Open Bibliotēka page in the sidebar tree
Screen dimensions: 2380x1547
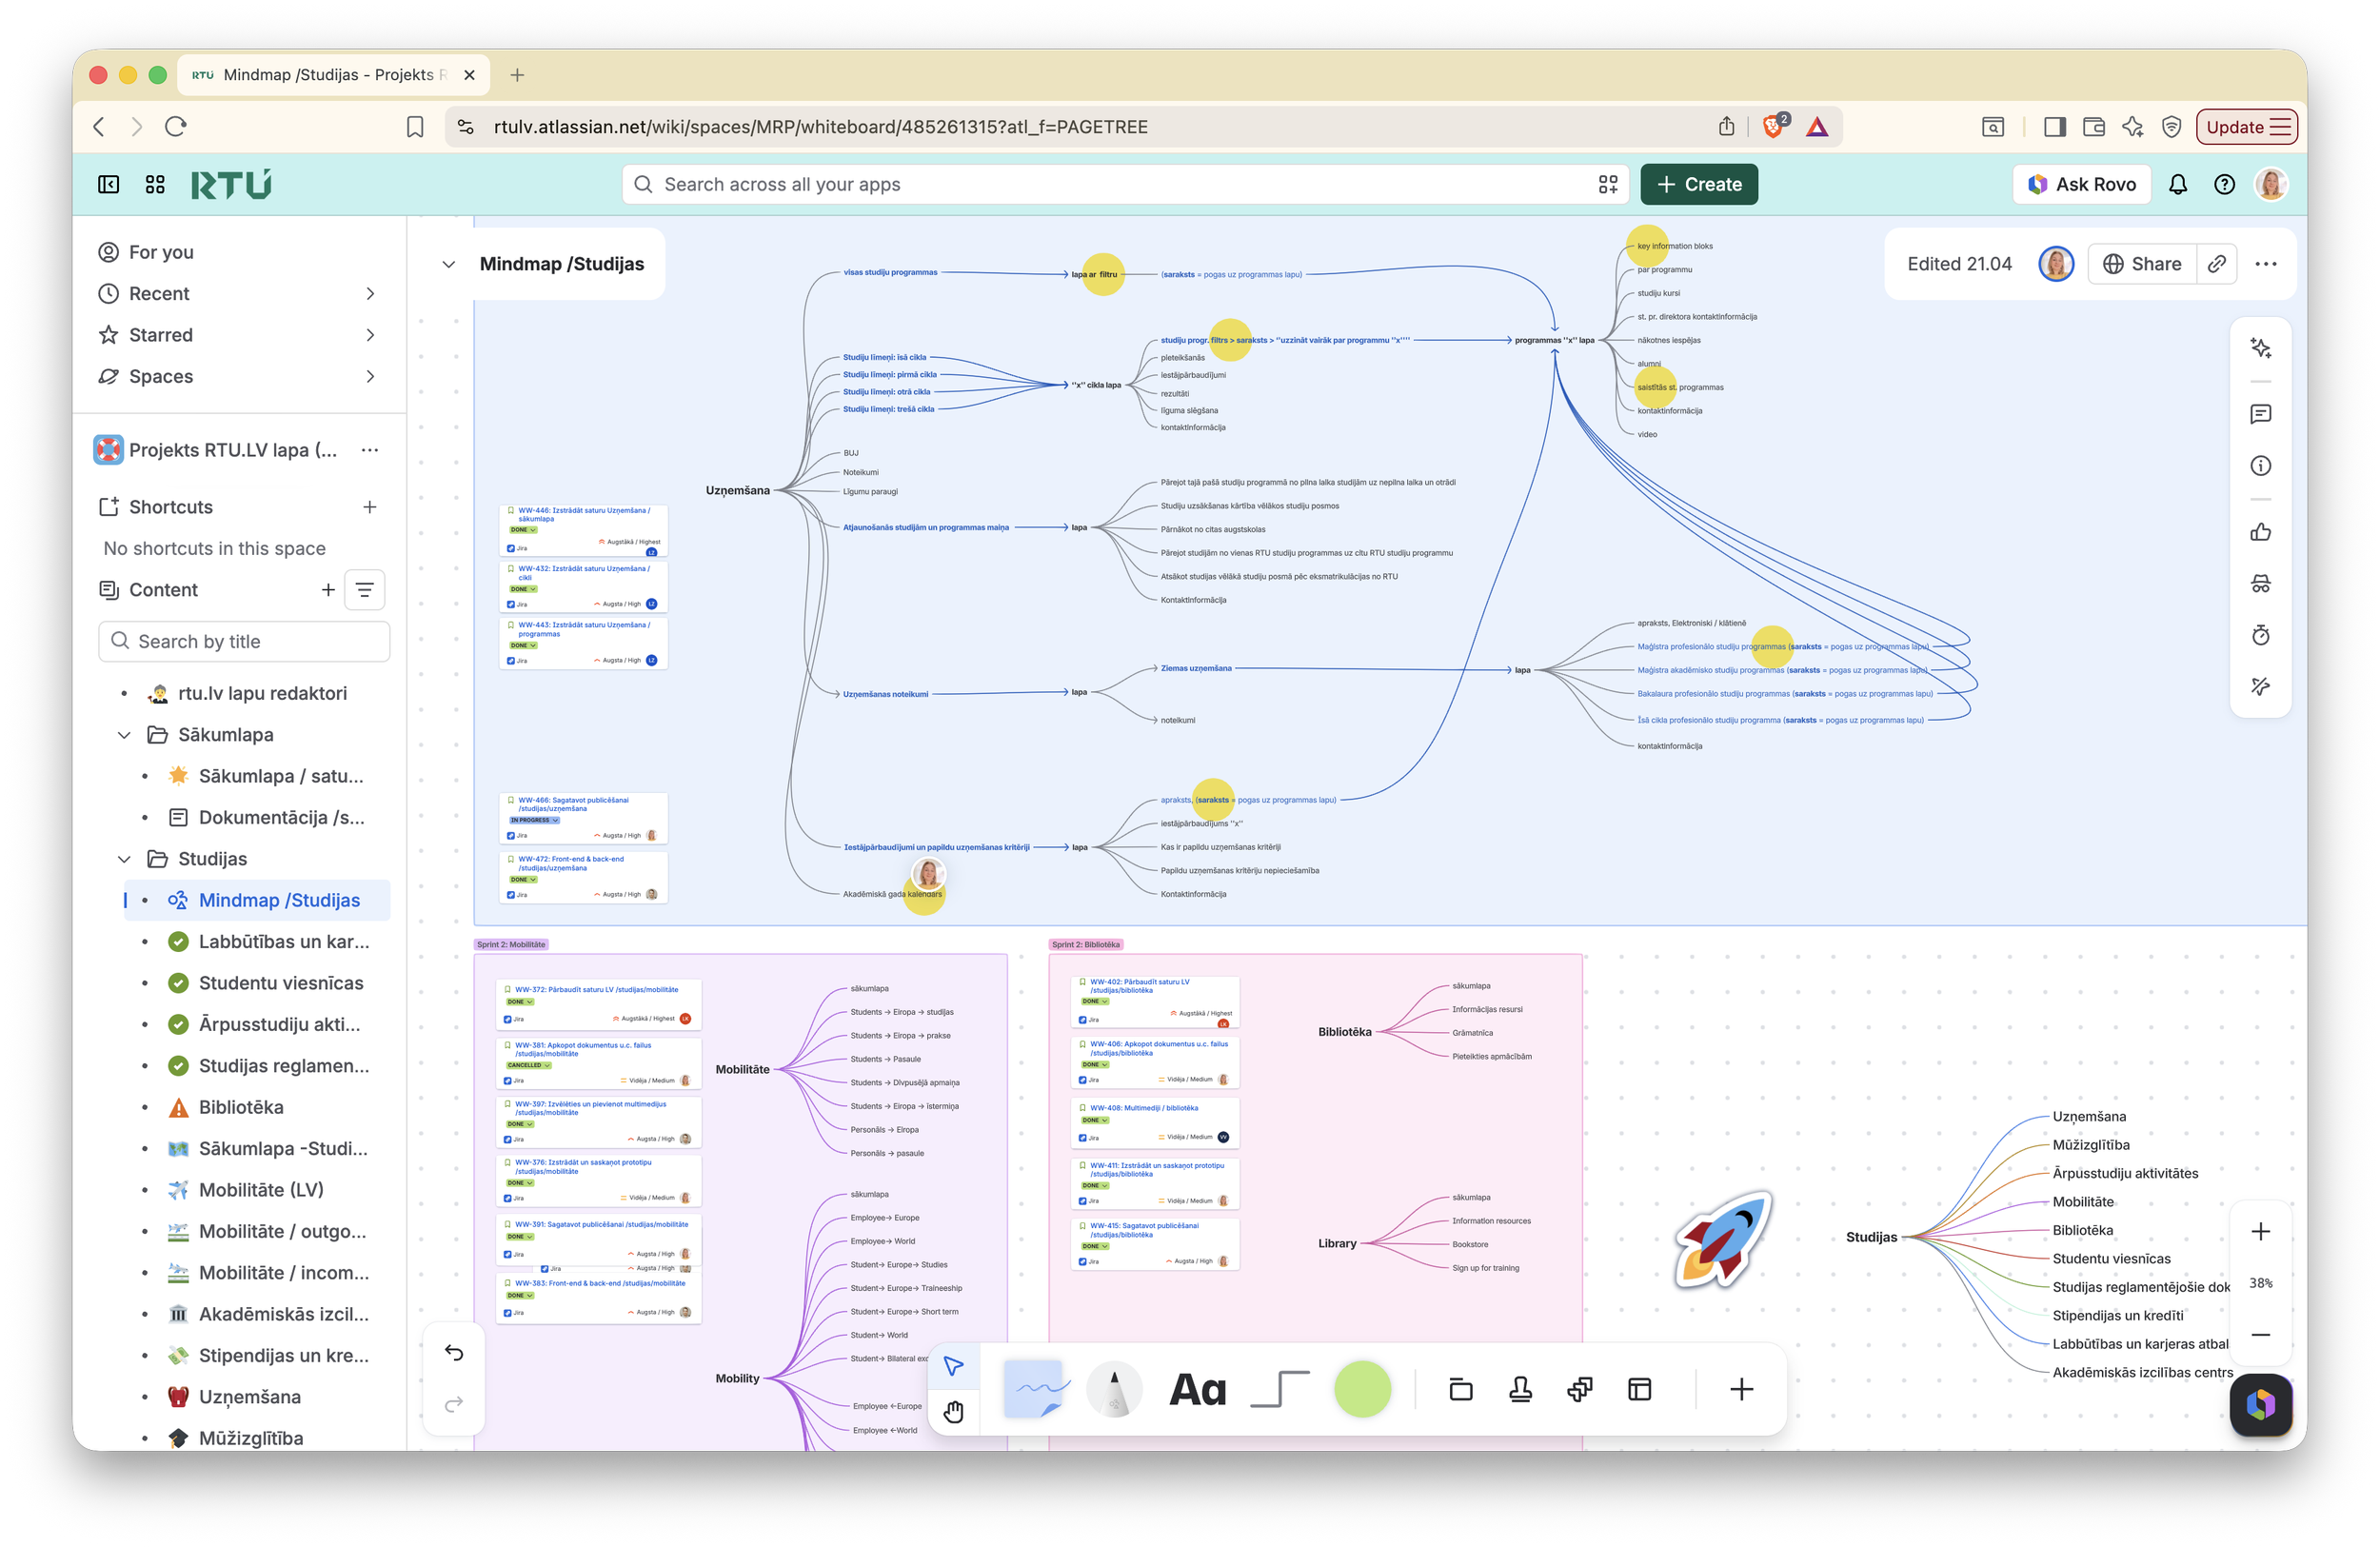coord(241,1107)
